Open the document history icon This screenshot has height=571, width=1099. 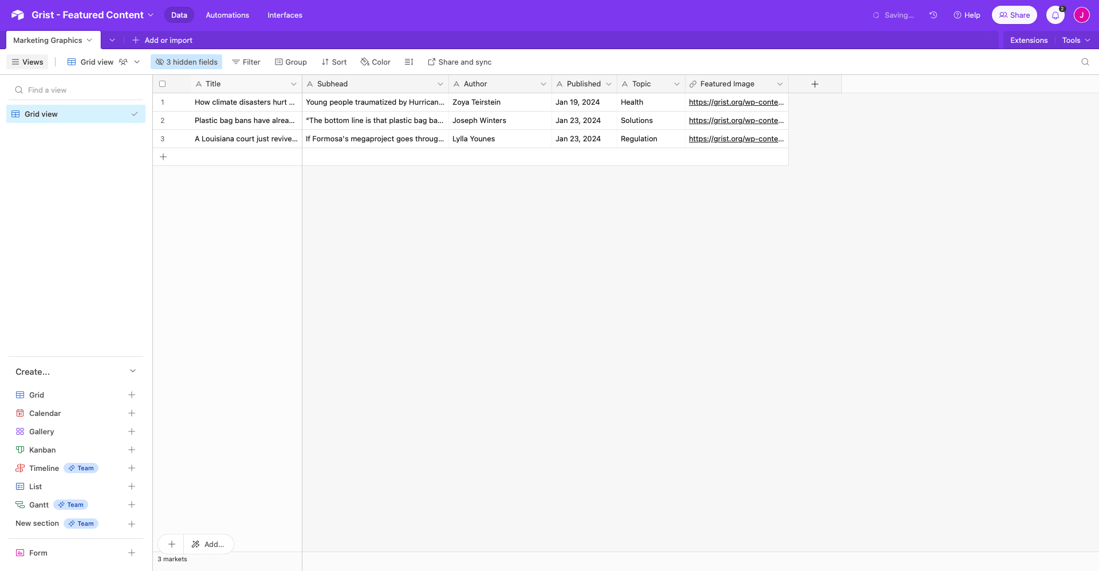[x=933, y=15]
